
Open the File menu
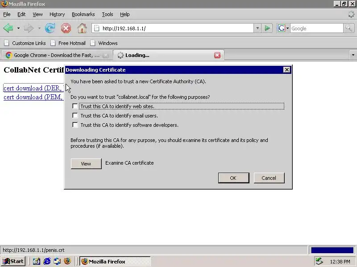click(7, 14)
